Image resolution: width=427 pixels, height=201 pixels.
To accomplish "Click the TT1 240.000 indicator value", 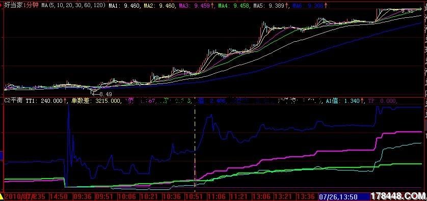I will (x=46, y=101).
